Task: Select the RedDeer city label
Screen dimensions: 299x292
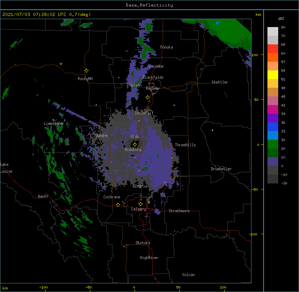Action: 153,88
